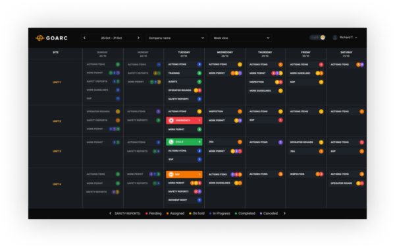Image resolution: width=395 pixels, height=248 pixels.
Task: Open the green Calls card in Unit 3
Action: (x=184, y=142)
